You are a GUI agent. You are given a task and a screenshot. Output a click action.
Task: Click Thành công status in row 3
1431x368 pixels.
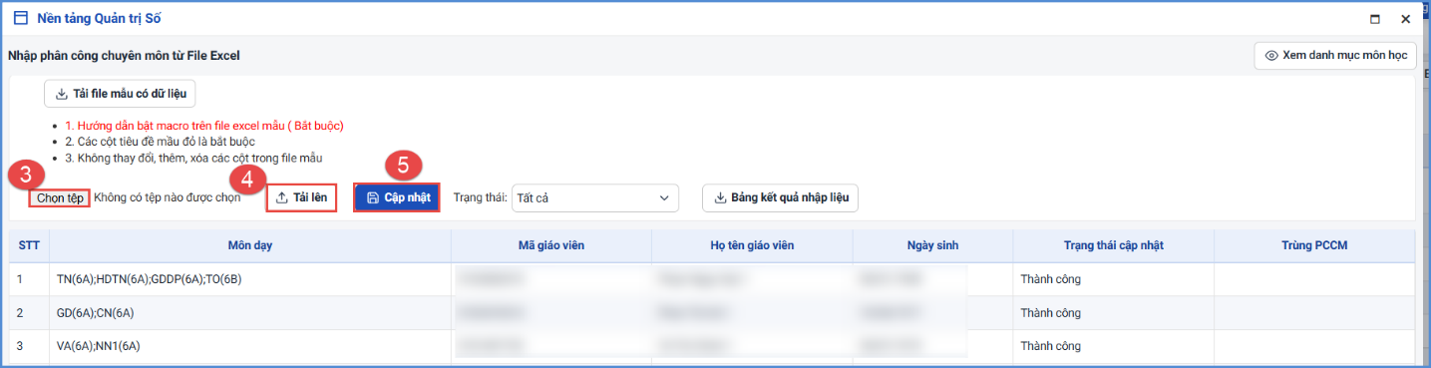(1050, 347)
